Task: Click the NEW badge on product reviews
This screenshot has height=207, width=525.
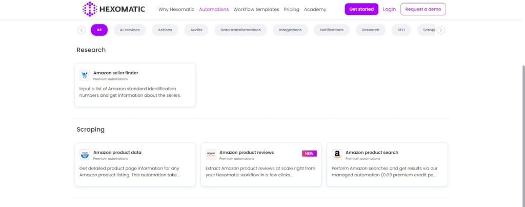Action: point(309,153)
